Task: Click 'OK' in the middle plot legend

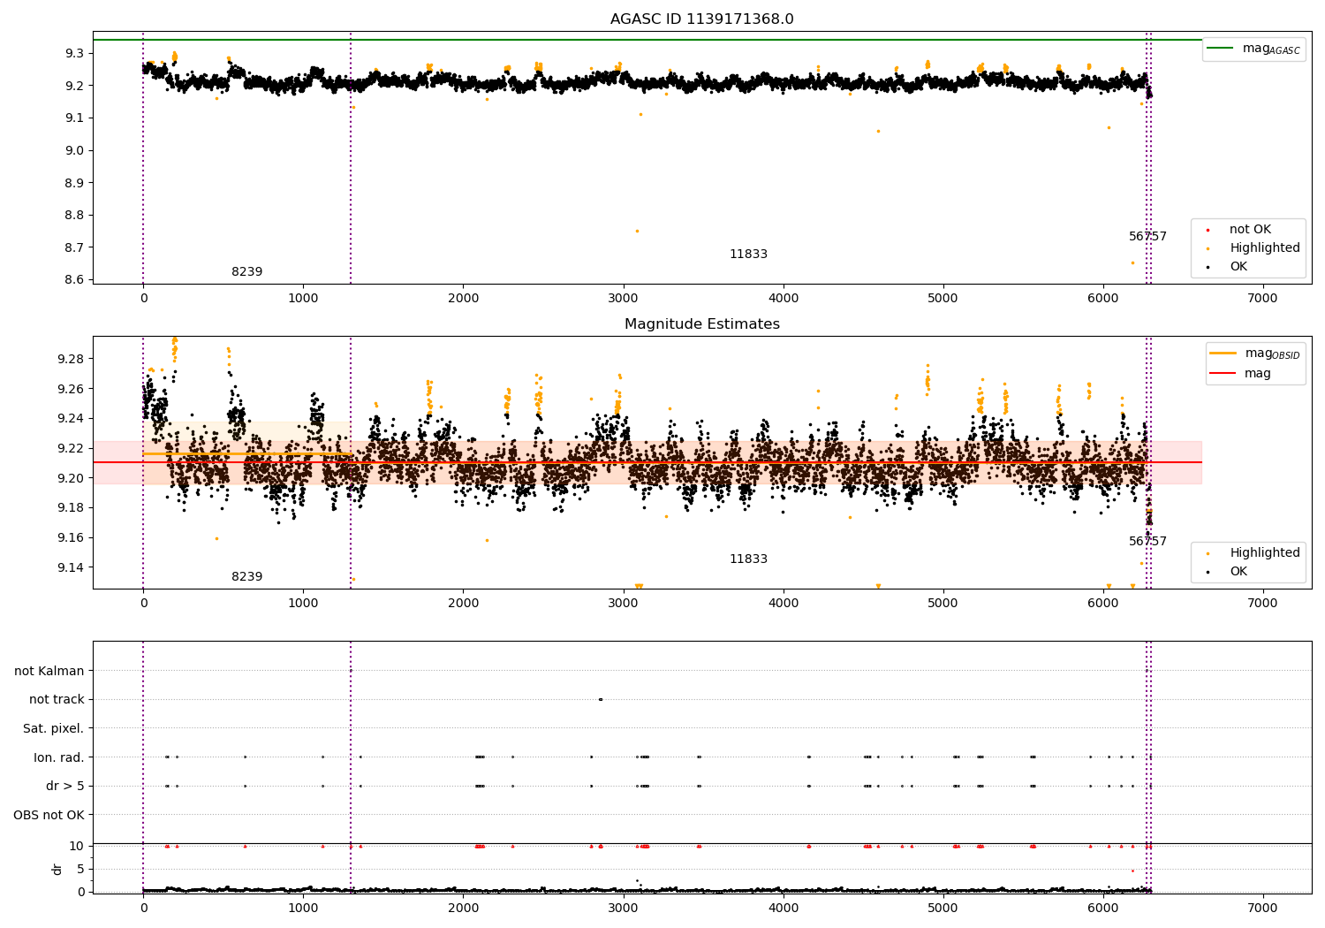Action: [1238, 571]
